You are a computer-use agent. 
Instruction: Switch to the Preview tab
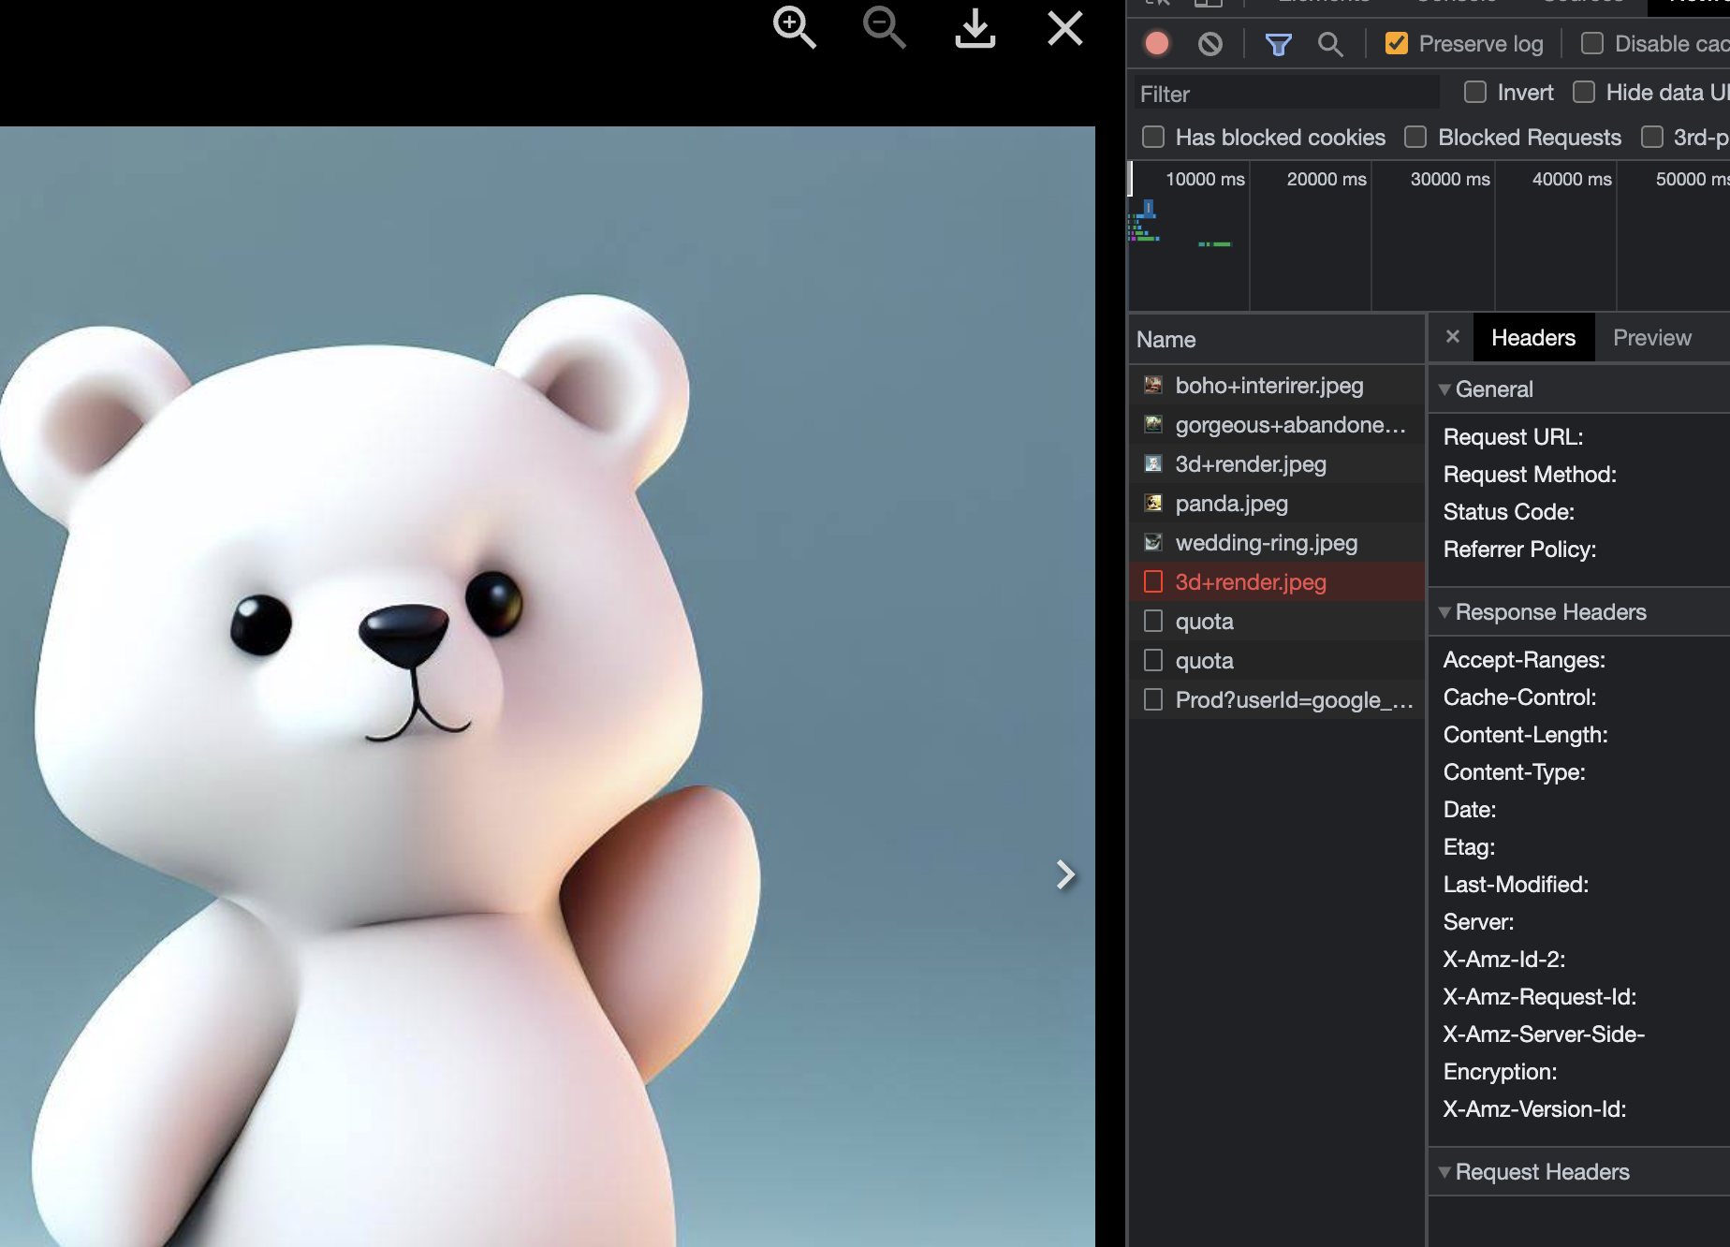tap(1652, 337)
